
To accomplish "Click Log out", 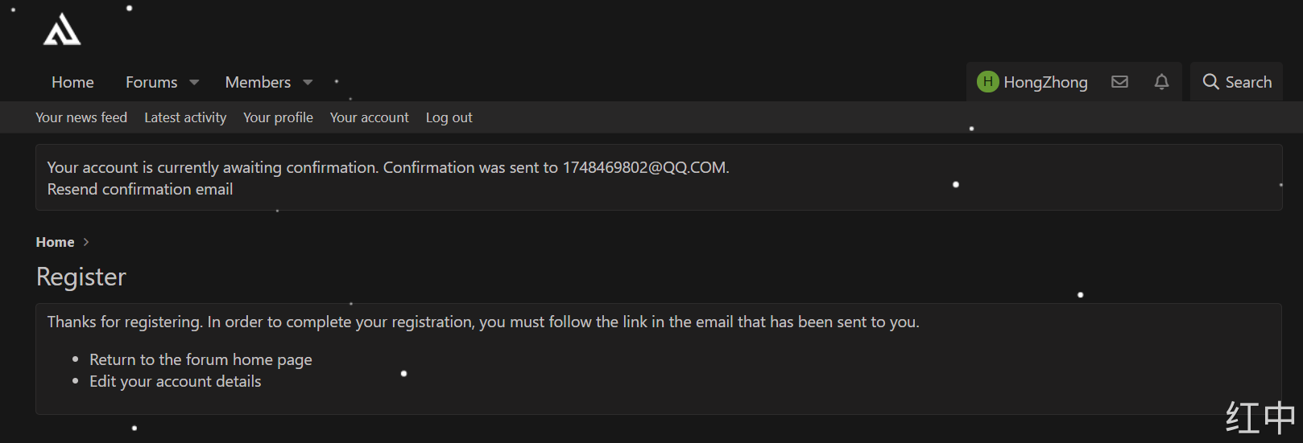I will [x=449, y=117].
